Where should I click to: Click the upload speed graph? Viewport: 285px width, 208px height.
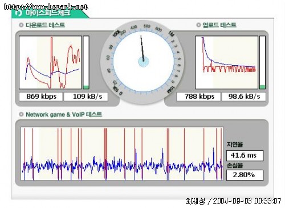[227, 62]
